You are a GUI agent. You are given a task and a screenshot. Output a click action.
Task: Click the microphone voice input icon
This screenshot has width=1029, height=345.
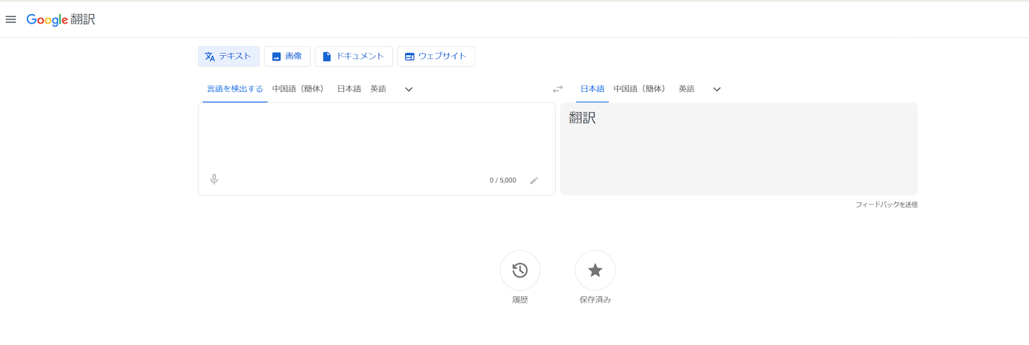[x=214, y=179]
